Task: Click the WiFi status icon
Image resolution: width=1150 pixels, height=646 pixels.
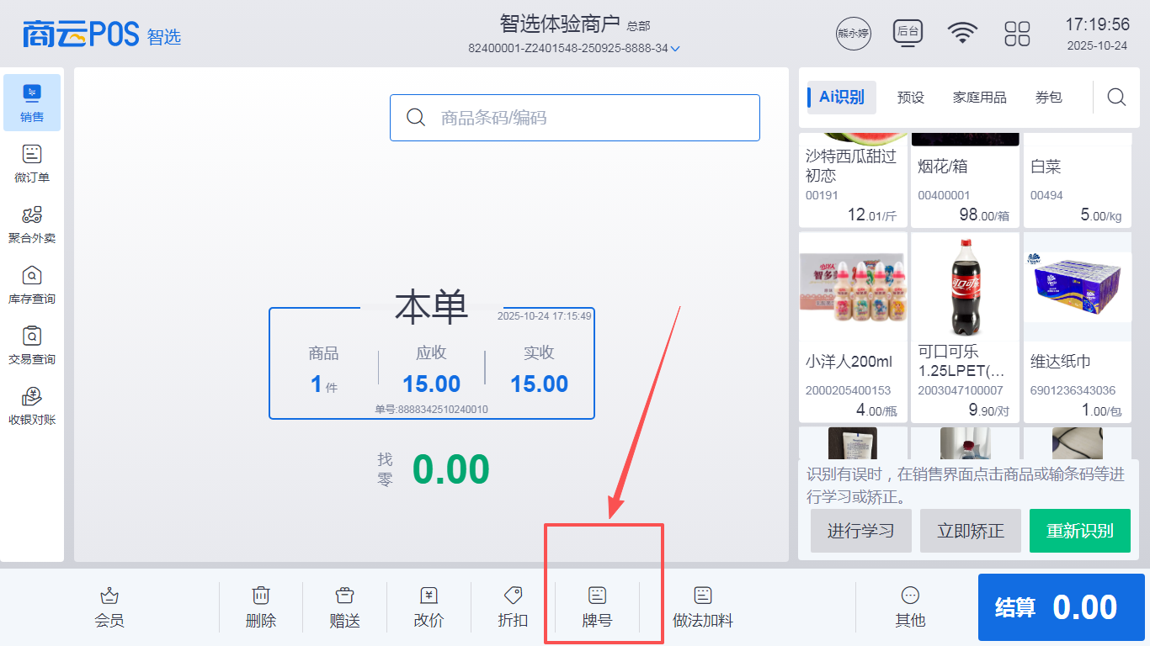Action: (962, 33)
